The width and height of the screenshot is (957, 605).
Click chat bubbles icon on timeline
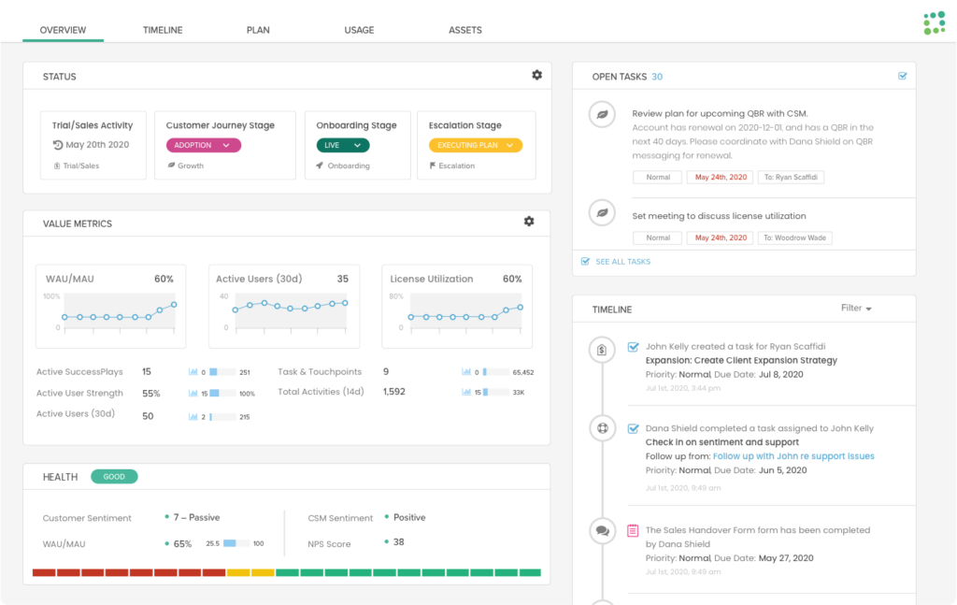coord(602,530)
